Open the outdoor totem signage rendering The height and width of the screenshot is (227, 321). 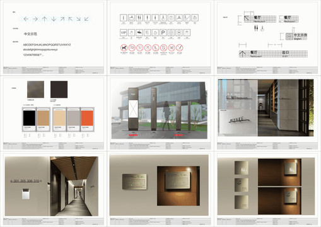tap(159, 110)
